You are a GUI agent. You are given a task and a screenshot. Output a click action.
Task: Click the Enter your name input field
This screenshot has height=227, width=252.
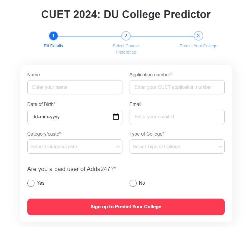point(75,87)
